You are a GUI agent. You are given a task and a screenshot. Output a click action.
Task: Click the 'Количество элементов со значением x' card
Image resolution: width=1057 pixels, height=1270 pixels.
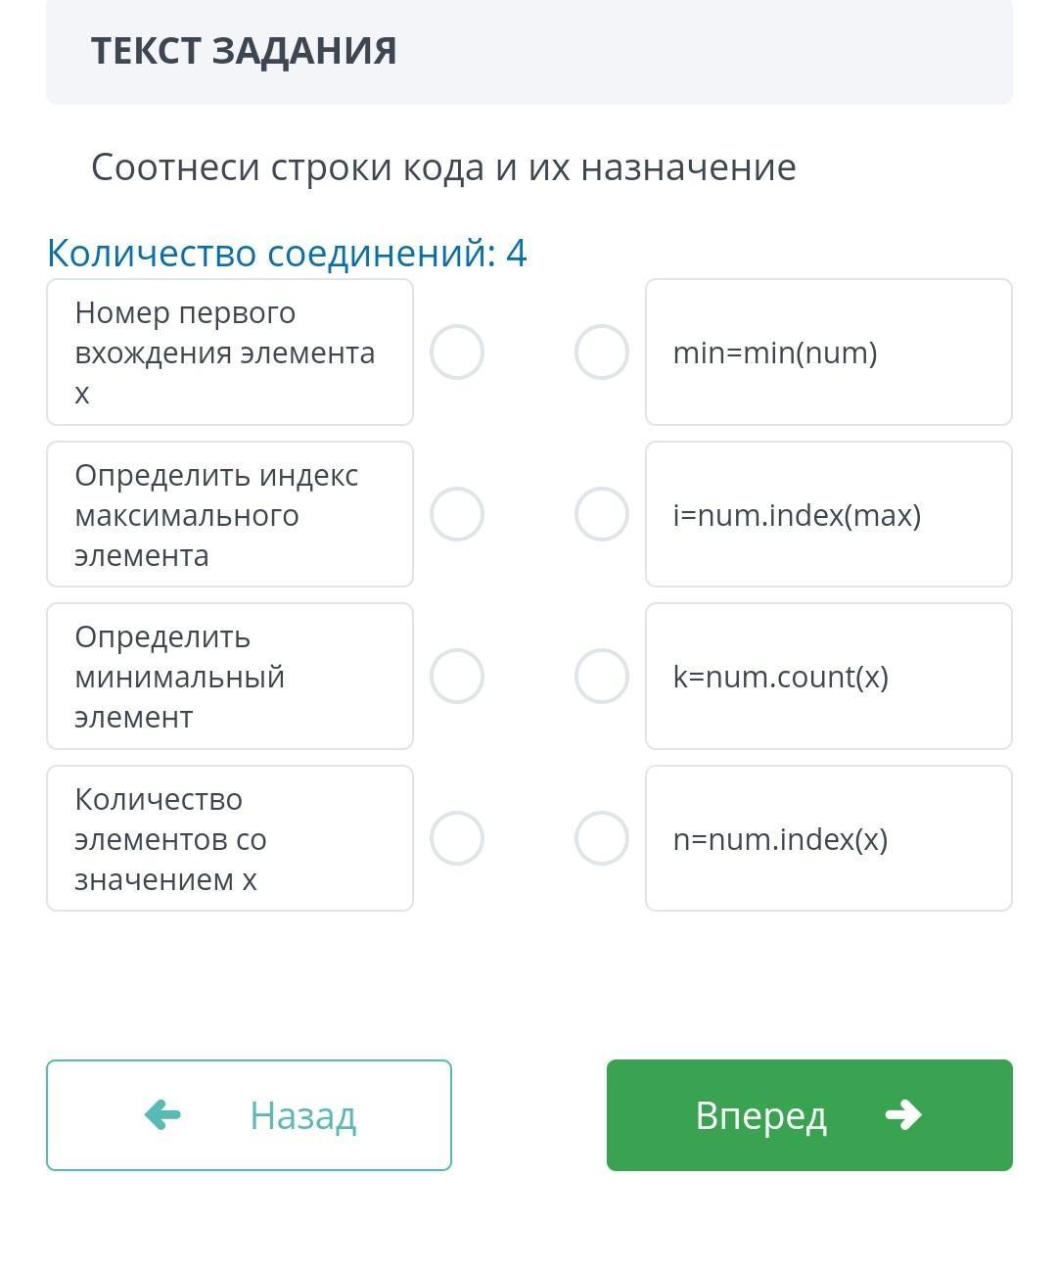pyautogui.click(x=230, y=838)
